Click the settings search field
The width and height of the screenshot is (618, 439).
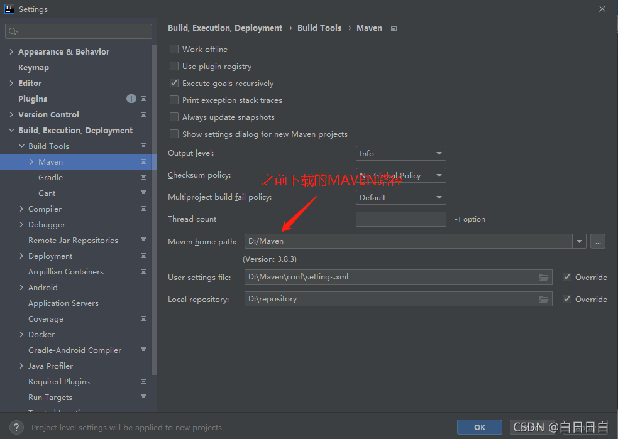79,31
